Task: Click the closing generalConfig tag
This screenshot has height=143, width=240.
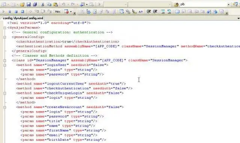Action: tap(29, 51)
